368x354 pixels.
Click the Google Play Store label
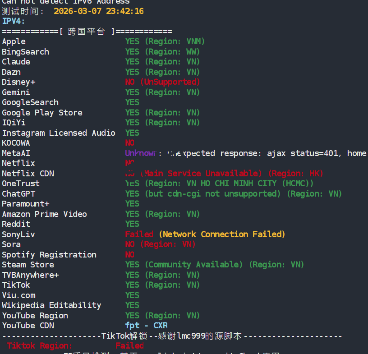(x=42, y=113)
